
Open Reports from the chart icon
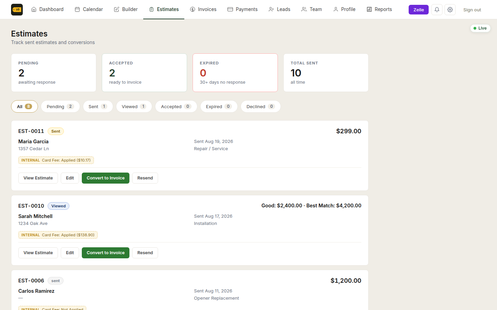pyautogui.click(x=379, y=9)
